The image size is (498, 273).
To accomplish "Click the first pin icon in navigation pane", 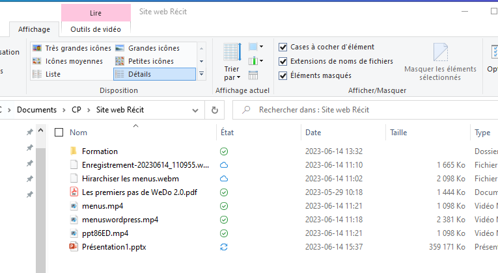I will [29, 133].
